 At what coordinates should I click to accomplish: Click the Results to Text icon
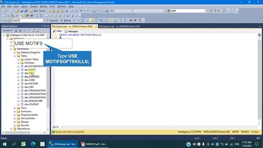pos(107,21)
